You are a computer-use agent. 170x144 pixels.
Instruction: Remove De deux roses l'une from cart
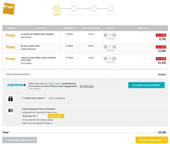[111, 50]
